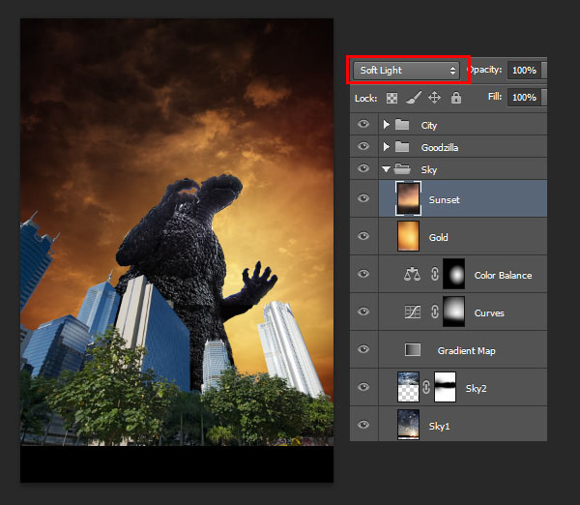Select the Color Balance layer mask thumbnail
Viewport: 580px width, 505px height.
click(454, 274)
